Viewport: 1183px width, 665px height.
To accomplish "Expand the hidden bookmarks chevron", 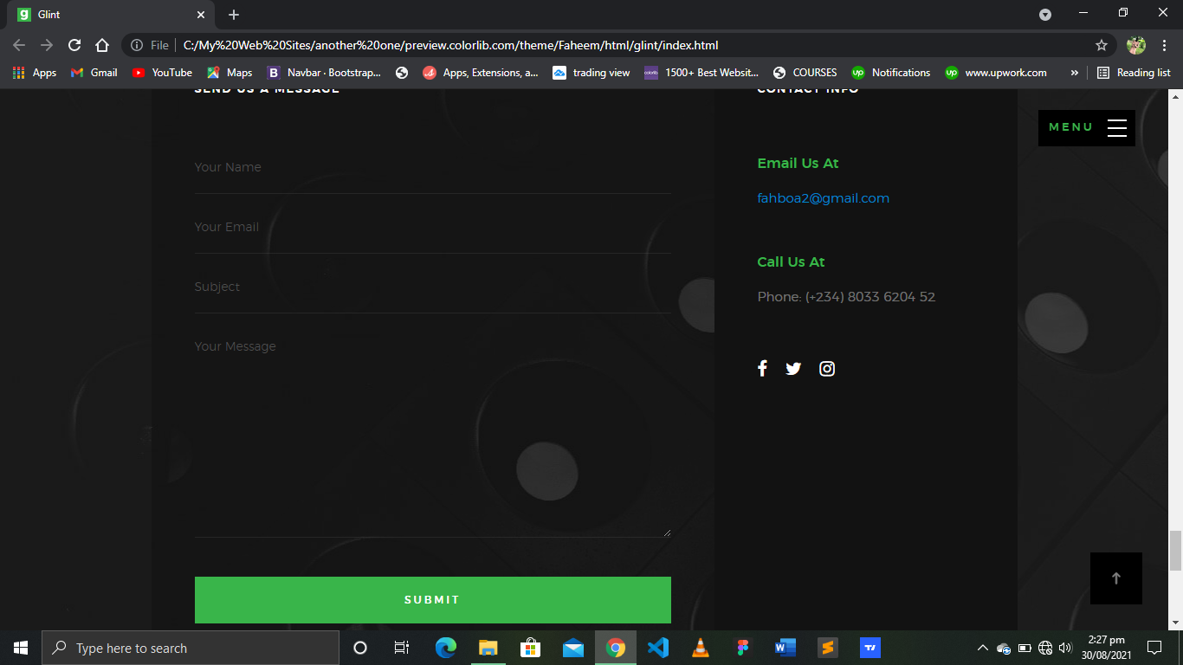I will pos(1074,73).
